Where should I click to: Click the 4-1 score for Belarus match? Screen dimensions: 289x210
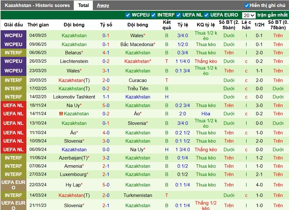pos(106,53)
